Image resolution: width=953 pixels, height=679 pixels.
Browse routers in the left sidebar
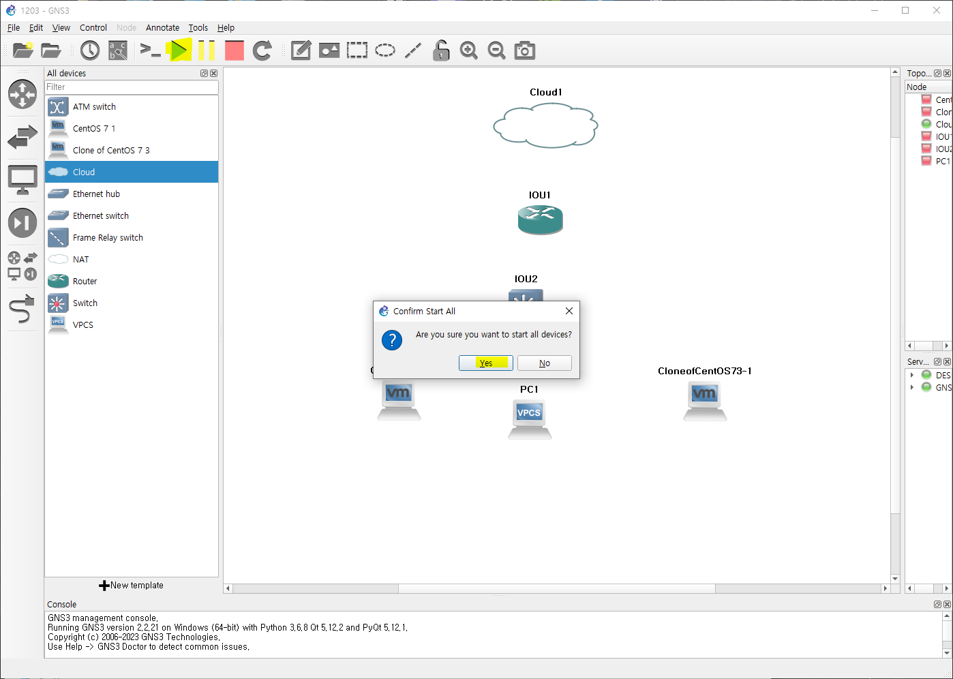[22, 94]
